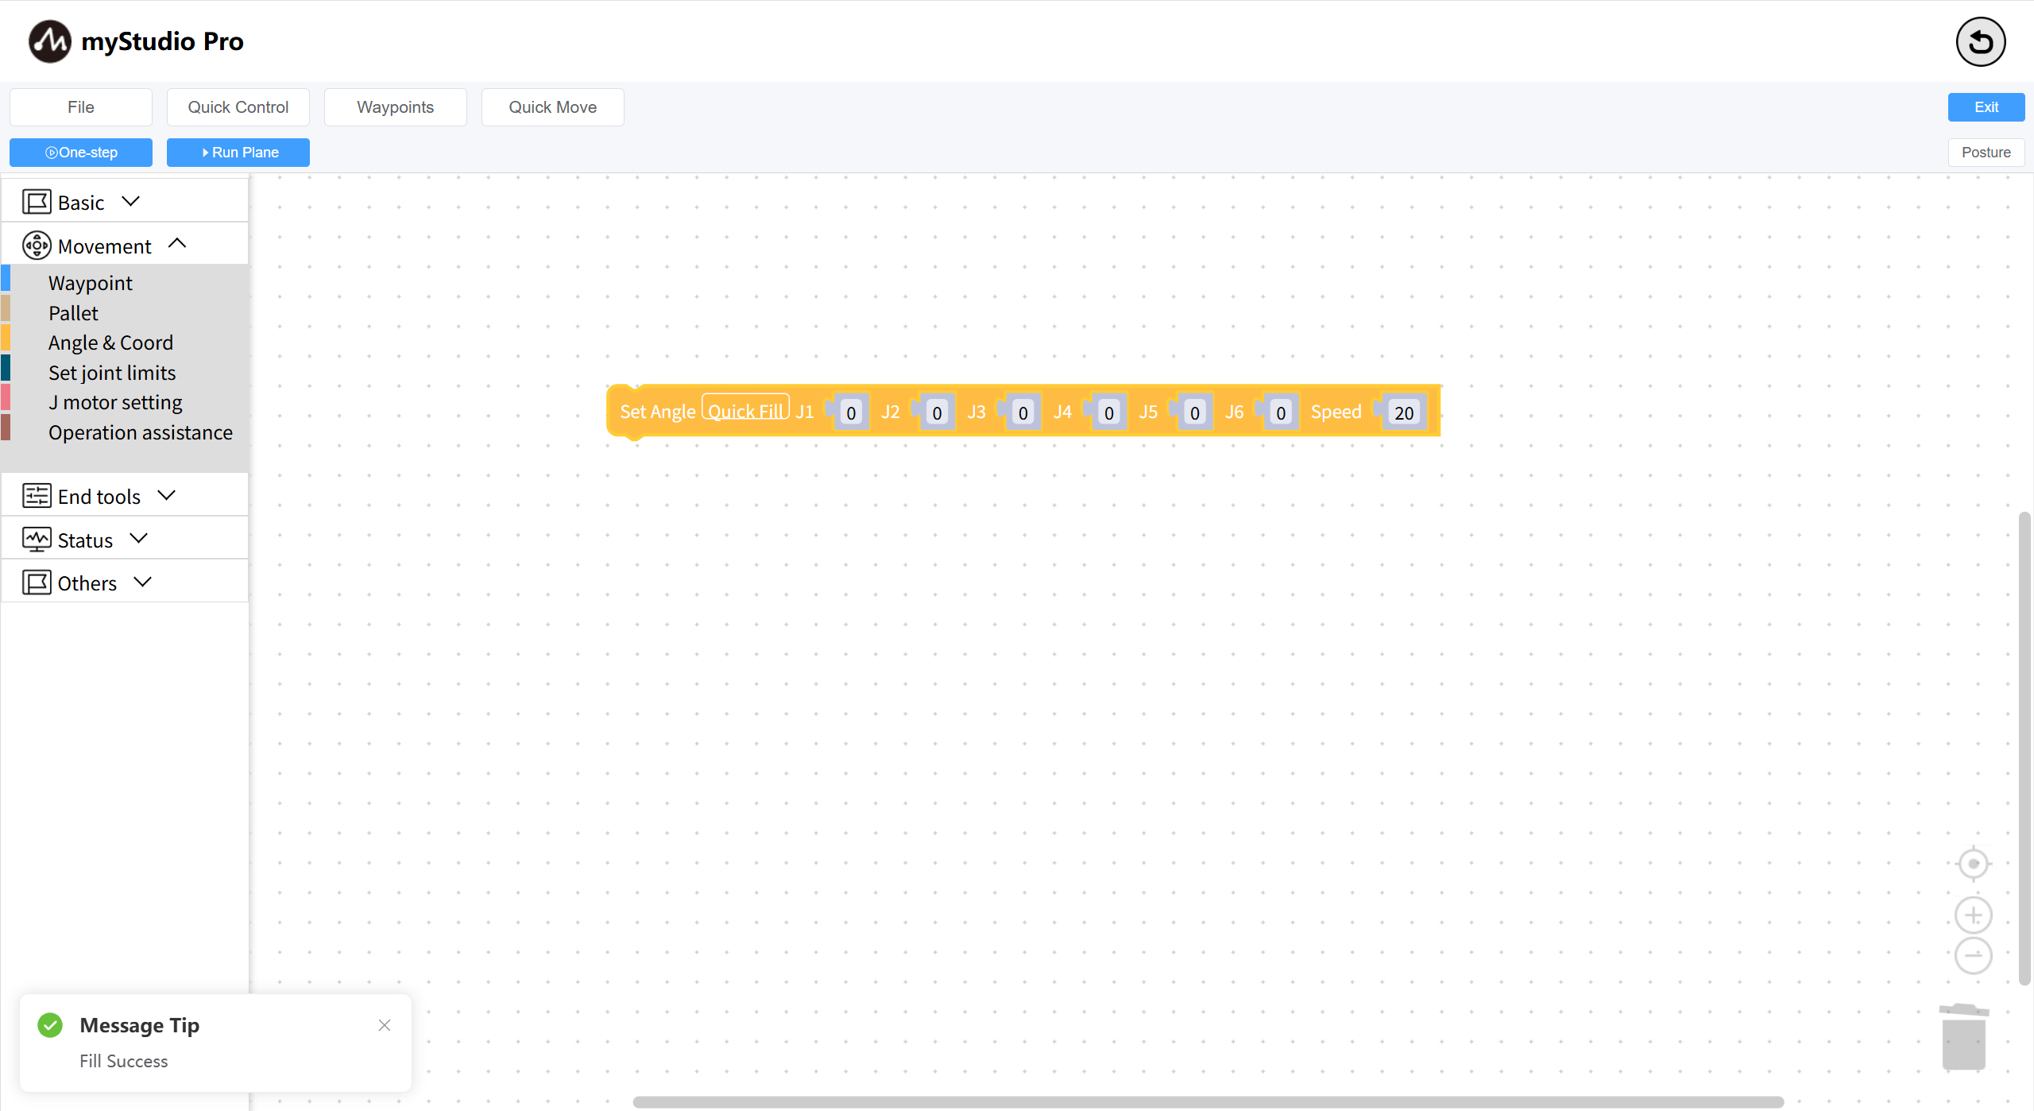Click the Posture button
Viewport: 2034px width, 1111px height.
coord(1986,153)
